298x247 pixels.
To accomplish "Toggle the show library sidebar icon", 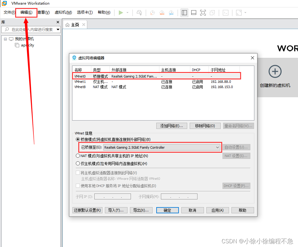I will click(184, 13).
